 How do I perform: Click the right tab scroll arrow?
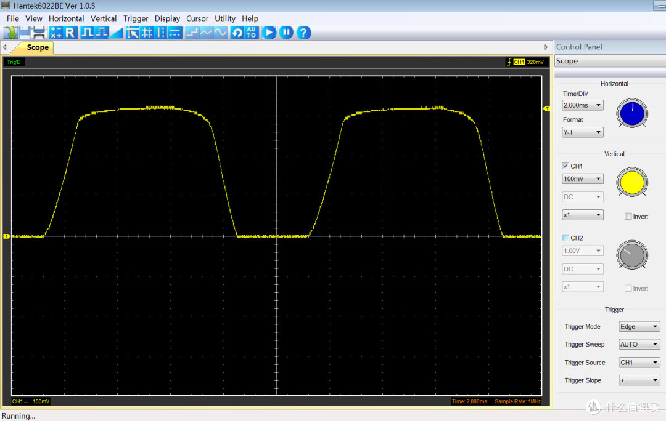point(546,47)
